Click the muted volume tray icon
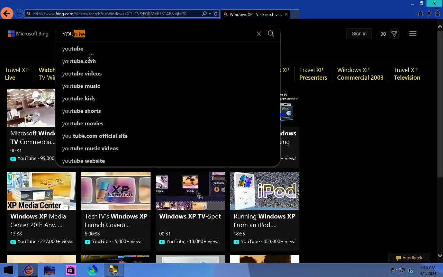The image size is (443, 277). pos(411,270)
